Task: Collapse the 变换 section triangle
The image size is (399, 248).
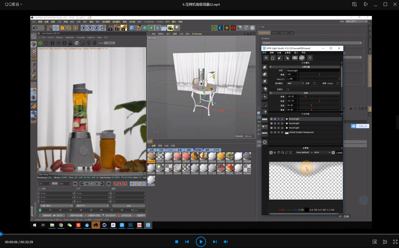Action: click(271, 93)
